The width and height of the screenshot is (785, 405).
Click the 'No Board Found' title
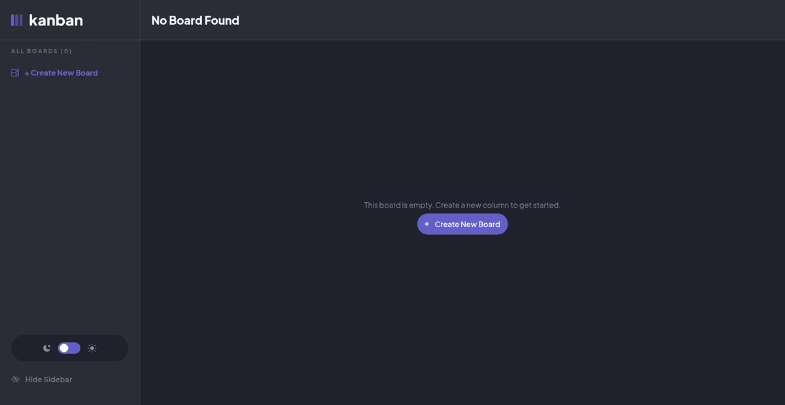pyautogui.click(x=195, y=20)
